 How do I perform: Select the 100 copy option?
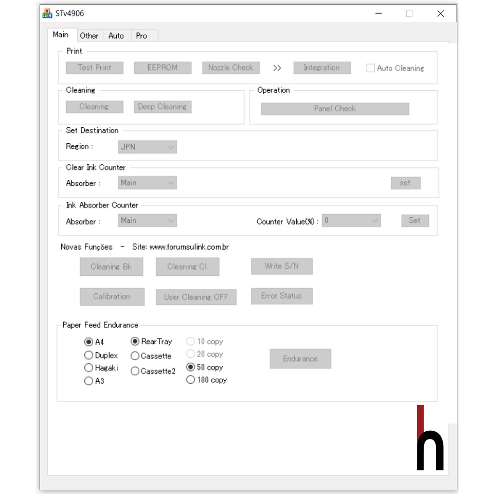click(191, 380)
